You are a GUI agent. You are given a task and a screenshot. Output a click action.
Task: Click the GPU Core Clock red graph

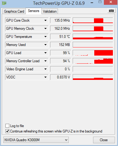(93, 20)
